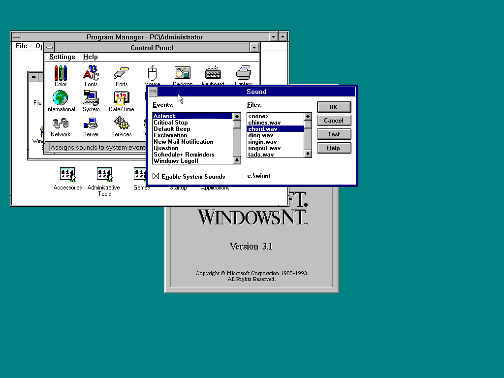Minimize the Program Manager window
This screenshot has width=504, height=378.
(x=273, y=36)
